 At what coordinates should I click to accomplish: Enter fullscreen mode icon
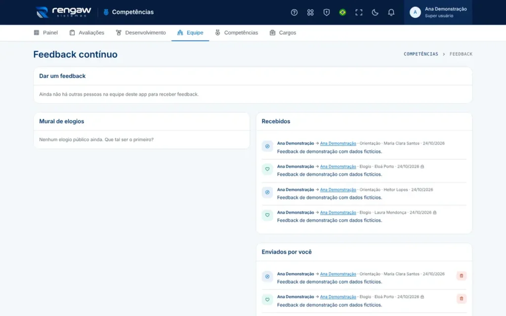(x=359, y=12)
